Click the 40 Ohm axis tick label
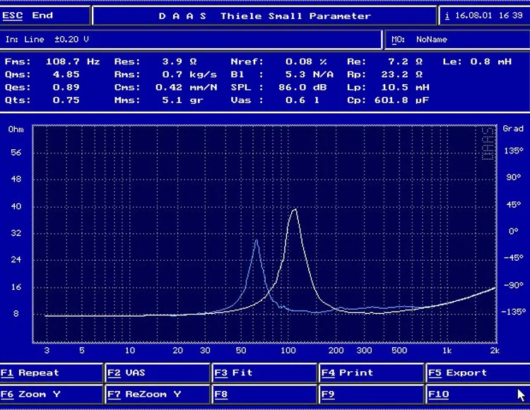Screen dimensions: 530x410 [x=16, y=206]
